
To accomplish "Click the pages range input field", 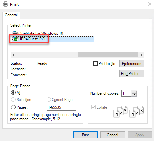I will click(x=61, y=107).
